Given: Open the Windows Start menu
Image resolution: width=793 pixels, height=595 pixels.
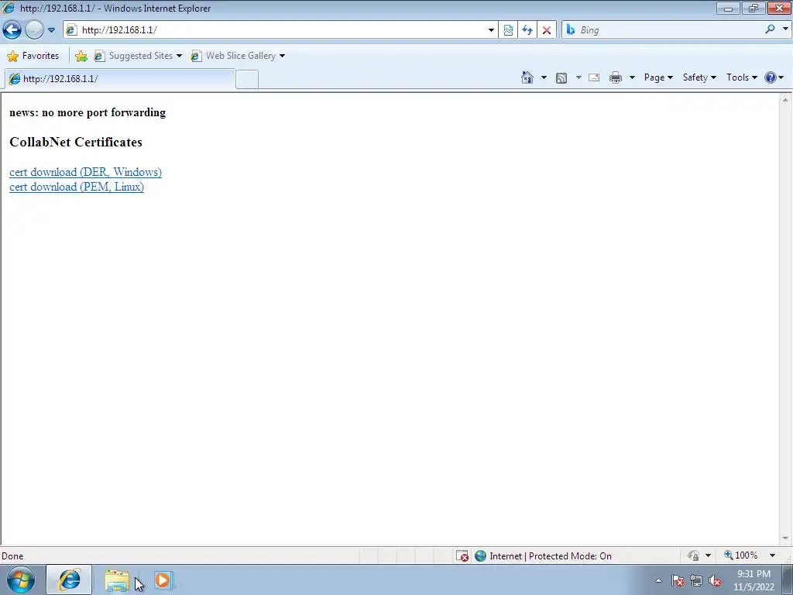Looking at the screenshot, I should pyautogui.click(x=21, y=580).
